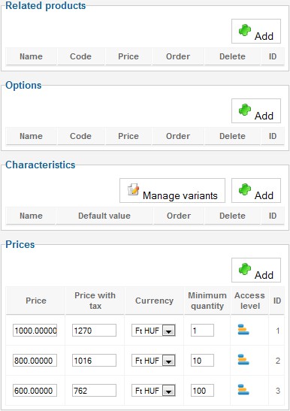Click the 800.00000 price input field
Image resolution: width=290 pixels, height=411 pixels.
point(35,361)
